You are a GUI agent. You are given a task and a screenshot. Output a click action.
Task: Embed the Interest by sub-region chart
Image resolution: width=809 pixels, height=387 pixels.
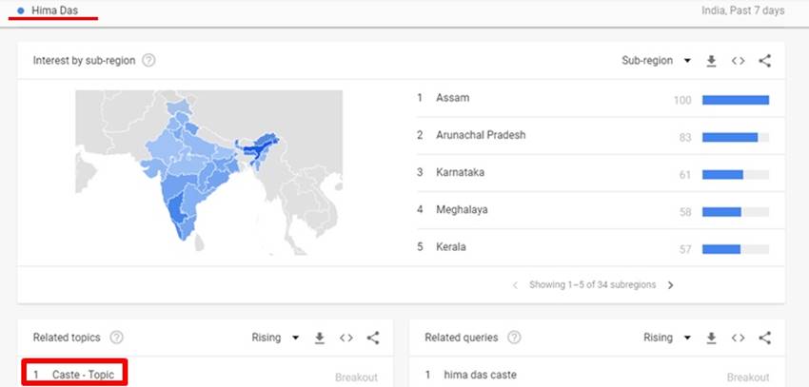(738, 61)
